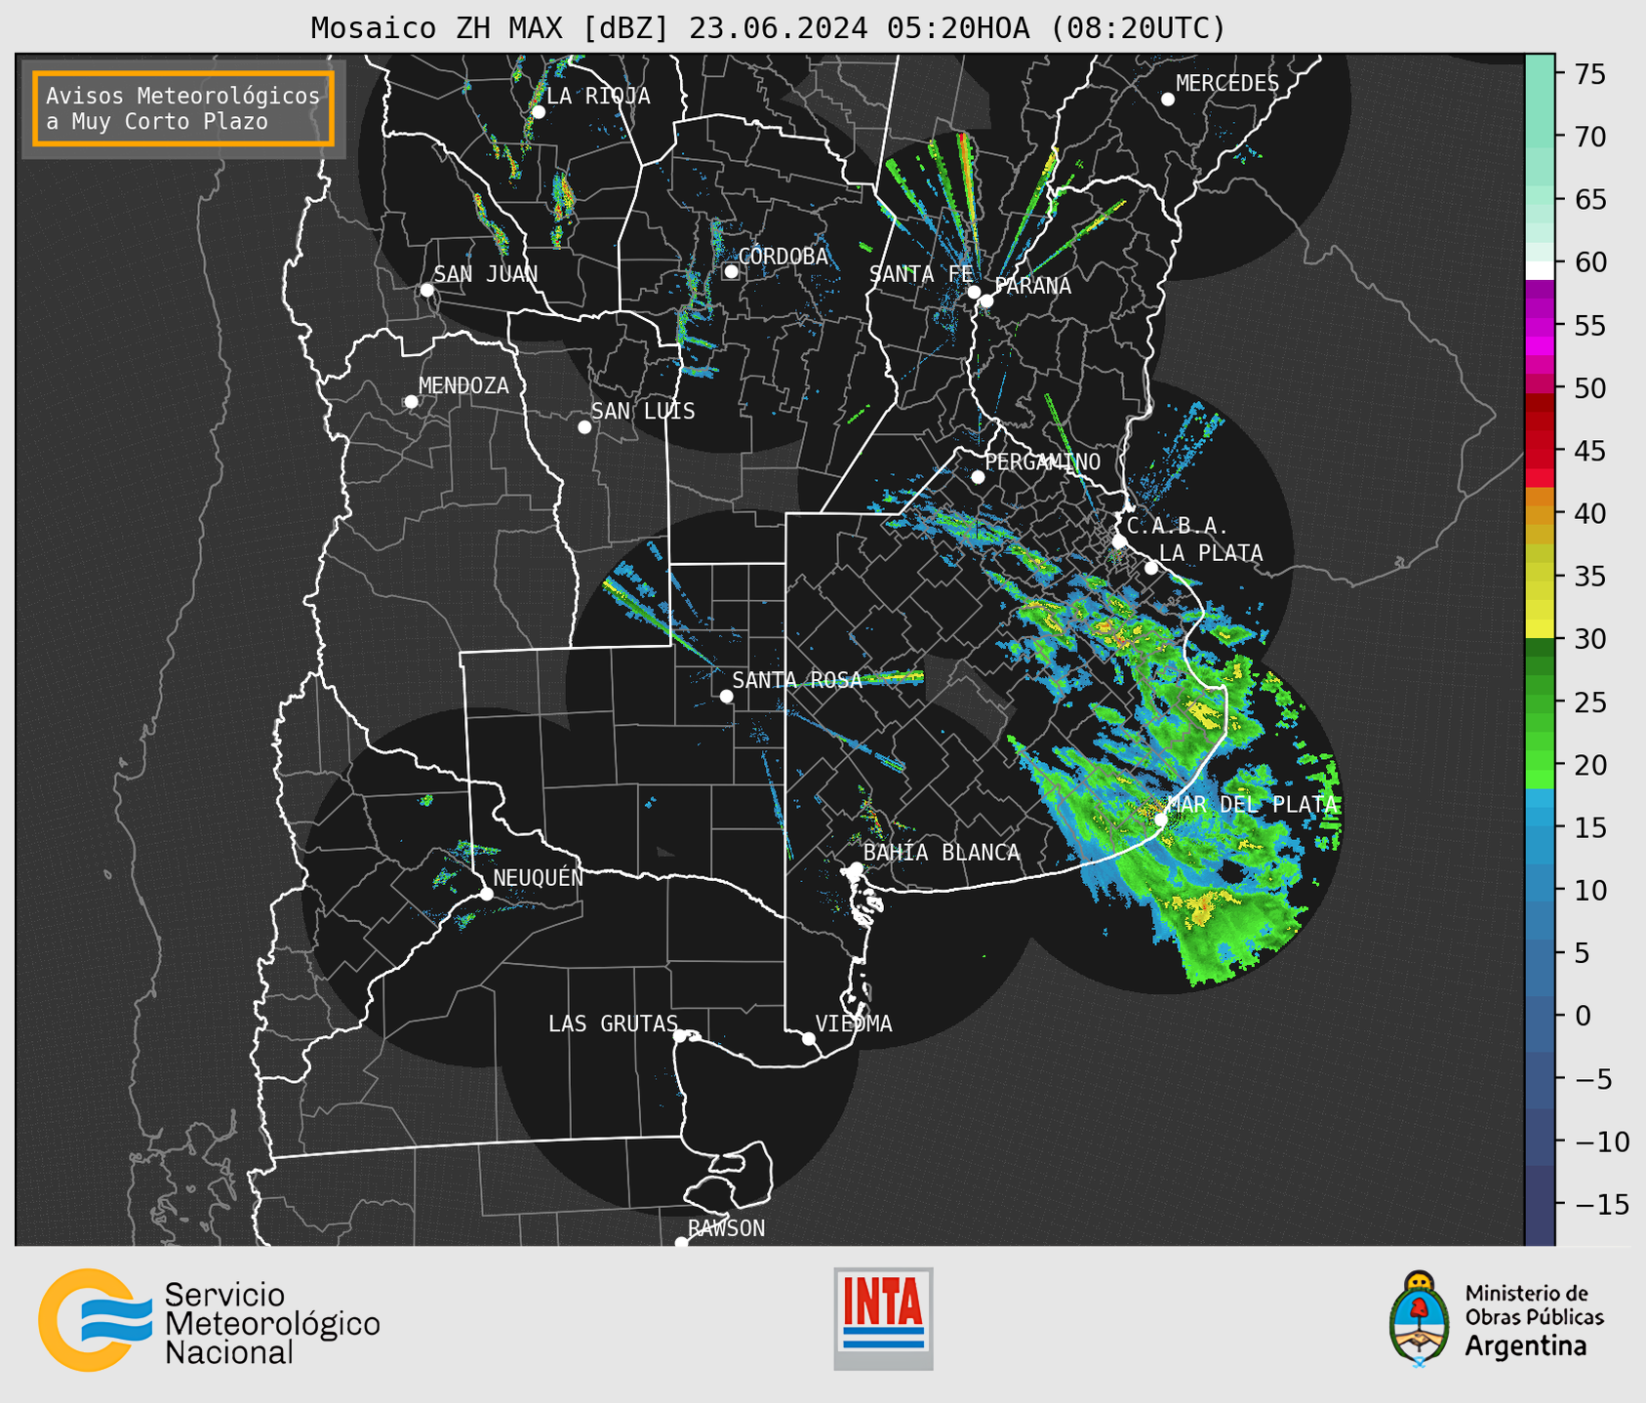This screenshot has height=1403, width=1646.
Task: Click the PARANA city marker
Action: pos(986,301)
